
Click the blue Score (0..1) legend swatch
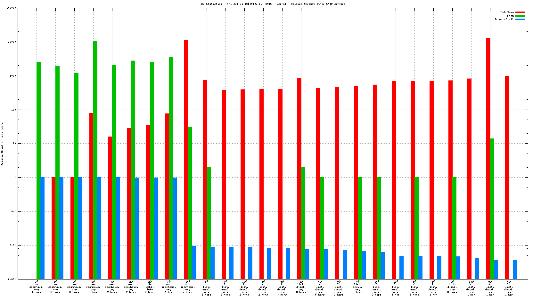tap(520, 19)
